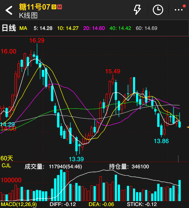
Task: Tap the 持仓量 346100 reading
Action: [x=129, y=167]
